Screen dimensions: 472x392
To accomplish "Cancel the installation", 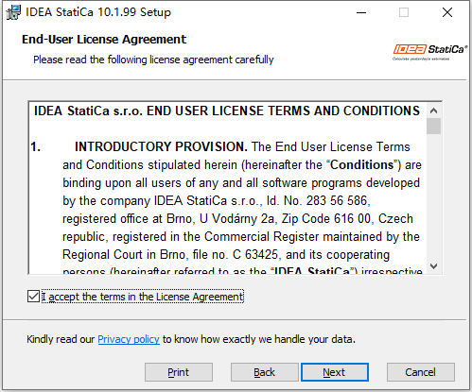I will [x=421, y=372].
